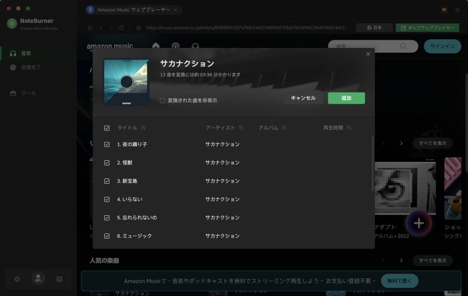
Task: Click the Amazon Music library headphones icon
Action: pyautogui.click(x=195, y=46)
